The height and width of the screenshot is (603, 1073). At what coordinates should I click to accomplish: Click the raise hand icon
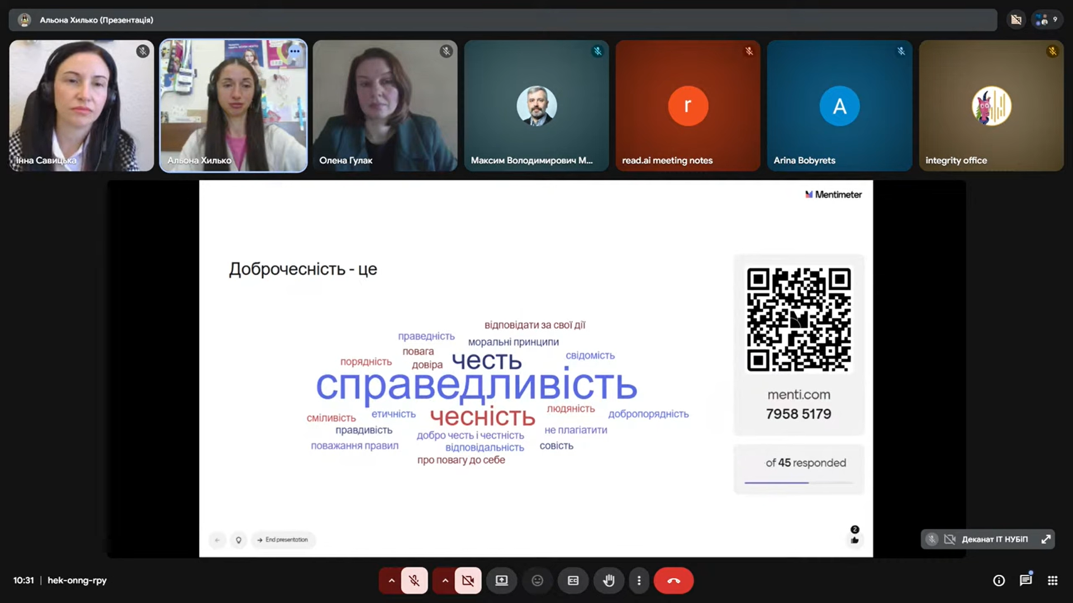pos(609,581)
